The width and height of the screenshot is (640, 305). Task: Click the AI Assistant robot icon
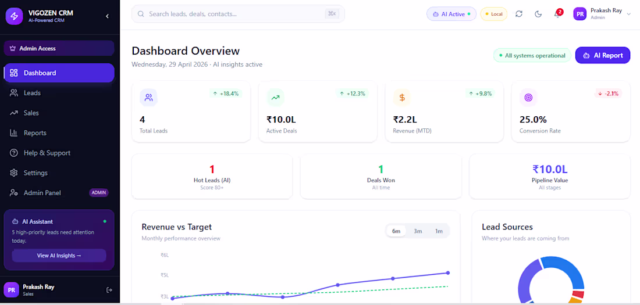[x=15, y=222]
